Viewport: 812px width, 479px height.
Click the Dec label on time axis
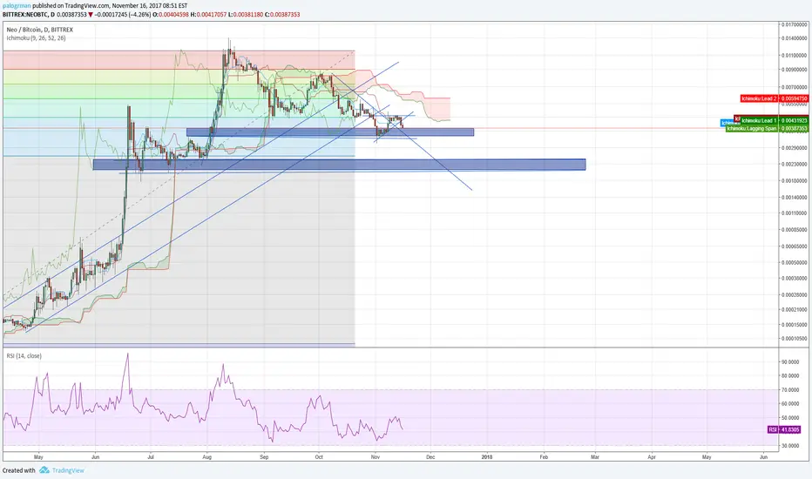[x=430, y=457]
